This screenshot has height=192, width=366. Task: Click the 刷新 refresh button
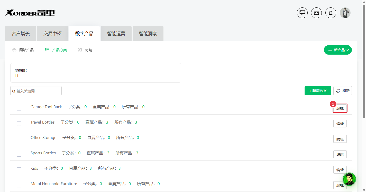point(343,91)
